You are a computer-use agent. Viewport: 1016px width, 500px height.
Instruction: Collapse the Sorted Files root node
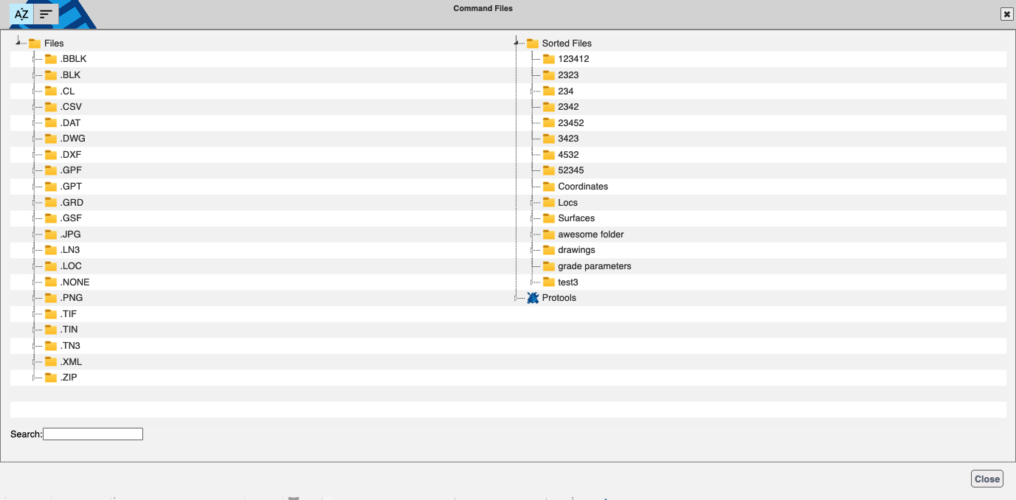click(517, 43)
